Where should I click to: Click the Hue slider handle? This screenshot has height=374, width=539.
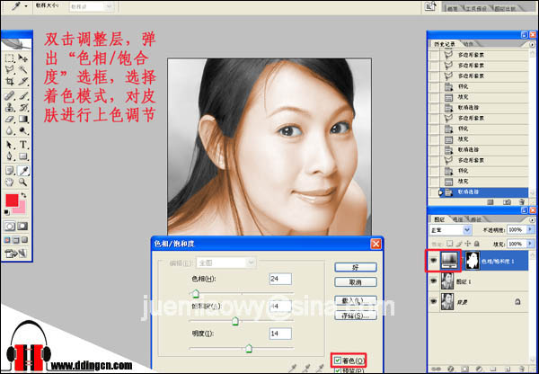click(196, 293)
